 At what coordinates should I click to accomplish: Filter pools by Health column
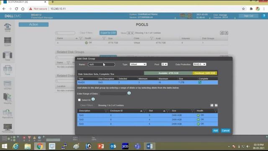pos(103,38)
